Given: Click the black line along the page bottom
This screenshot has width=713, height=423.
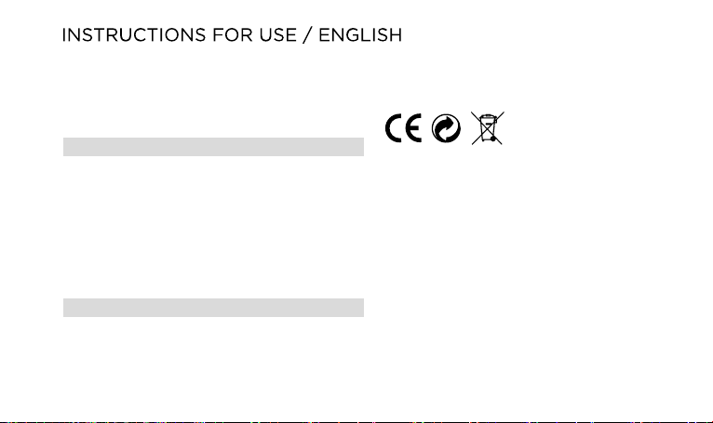Looking at the screenshot, I should (x=356, y=422).
